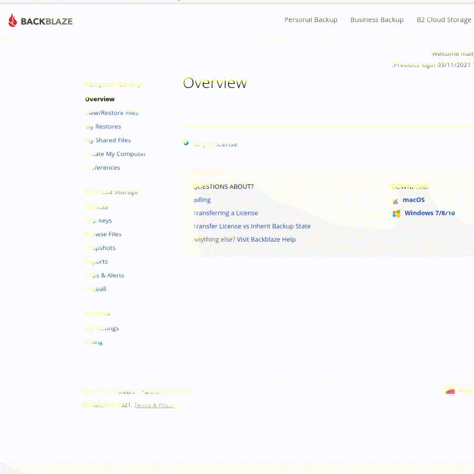Open Transferring a License help link
The width and height of the screenshot is (474, 474).
225,213
